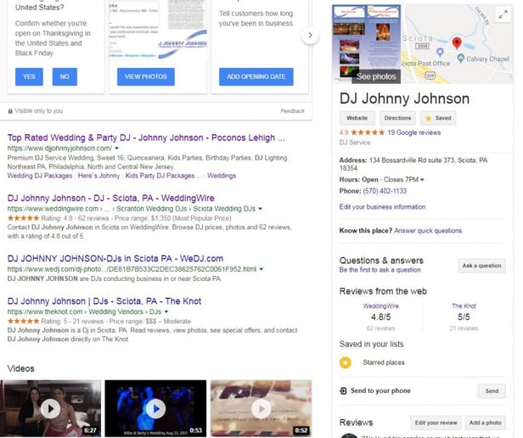Open the WeDJ.com search result title

tap(115, 259)
